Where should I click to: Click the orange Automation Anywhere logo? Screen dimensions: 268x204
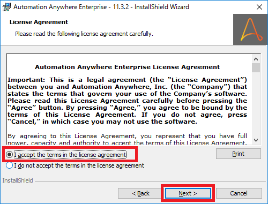[x=250, y=29]
